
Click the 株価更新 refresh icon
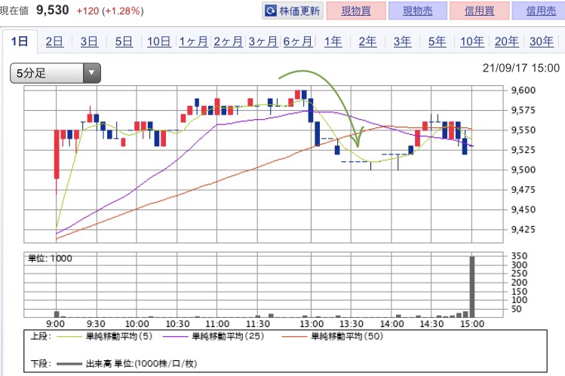point(270,11)
